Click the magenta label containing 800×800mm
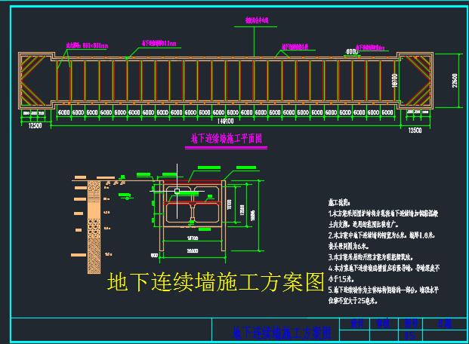Viewport: 469px width, 344px height. [x=87, y=46]
